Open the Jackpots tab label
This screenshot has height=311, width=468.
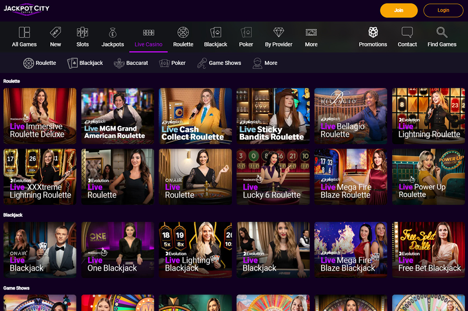pyautogui.click(x=112, y=44)
